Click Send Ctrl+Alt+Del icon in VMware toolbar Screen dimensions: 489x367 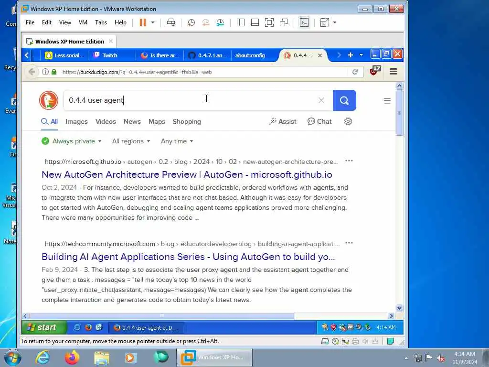pos(171,22)
